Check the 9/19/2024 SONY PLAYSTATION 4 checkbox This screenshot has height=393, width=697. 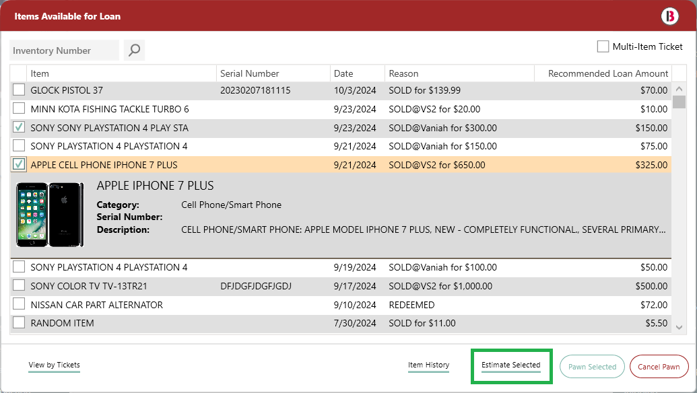pos(19,267)
